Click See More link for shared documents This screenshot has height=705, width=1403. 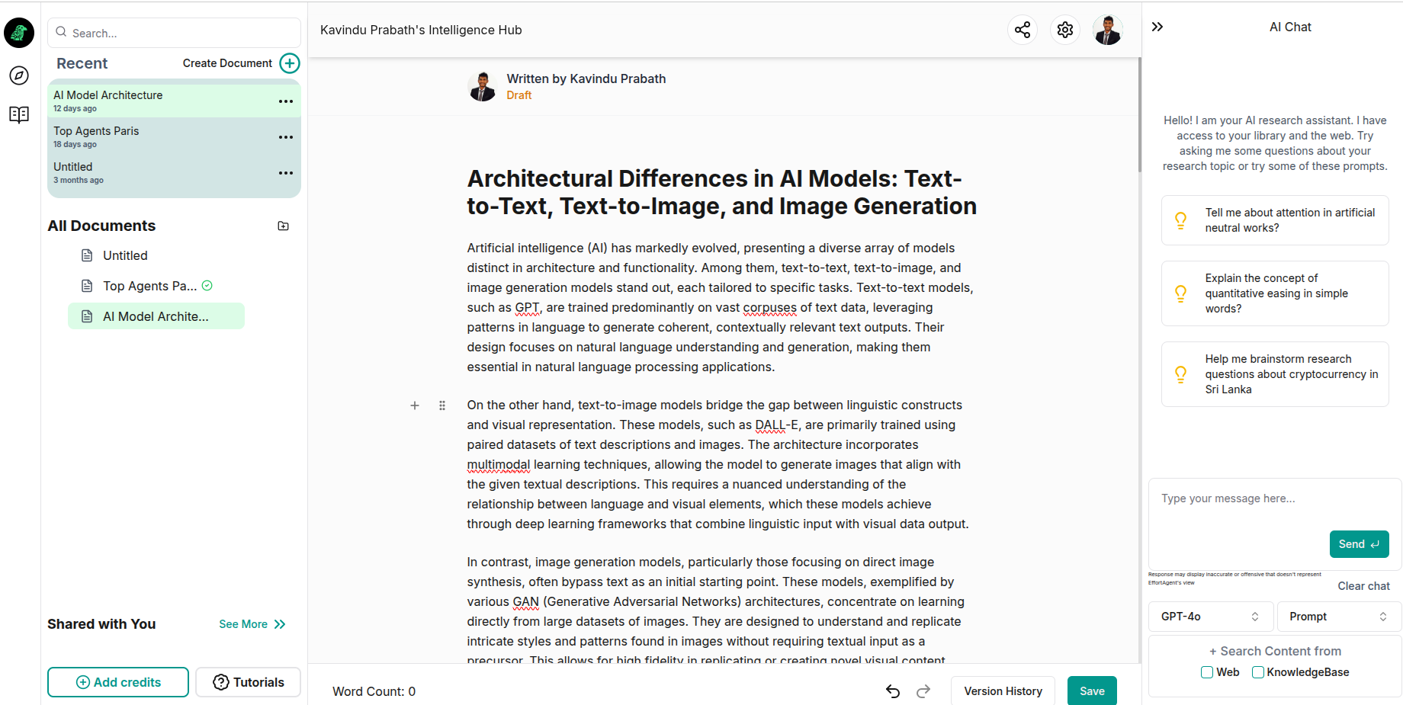252,624
